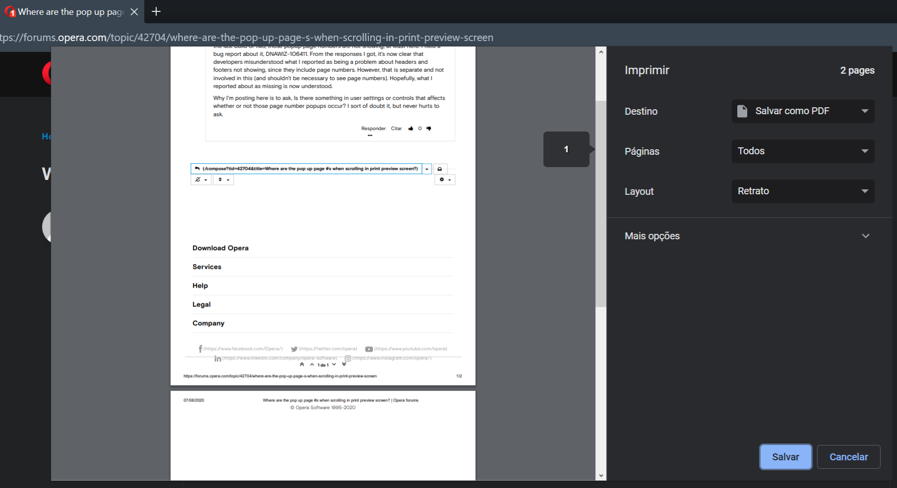Open a new browser tab
This screenshot has height=488, width=897.
(x=156, y=11)
